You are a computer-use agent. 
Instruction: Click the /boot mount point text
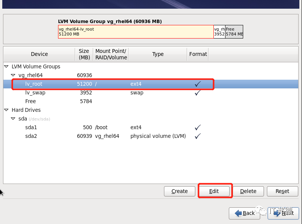(101, 128)
